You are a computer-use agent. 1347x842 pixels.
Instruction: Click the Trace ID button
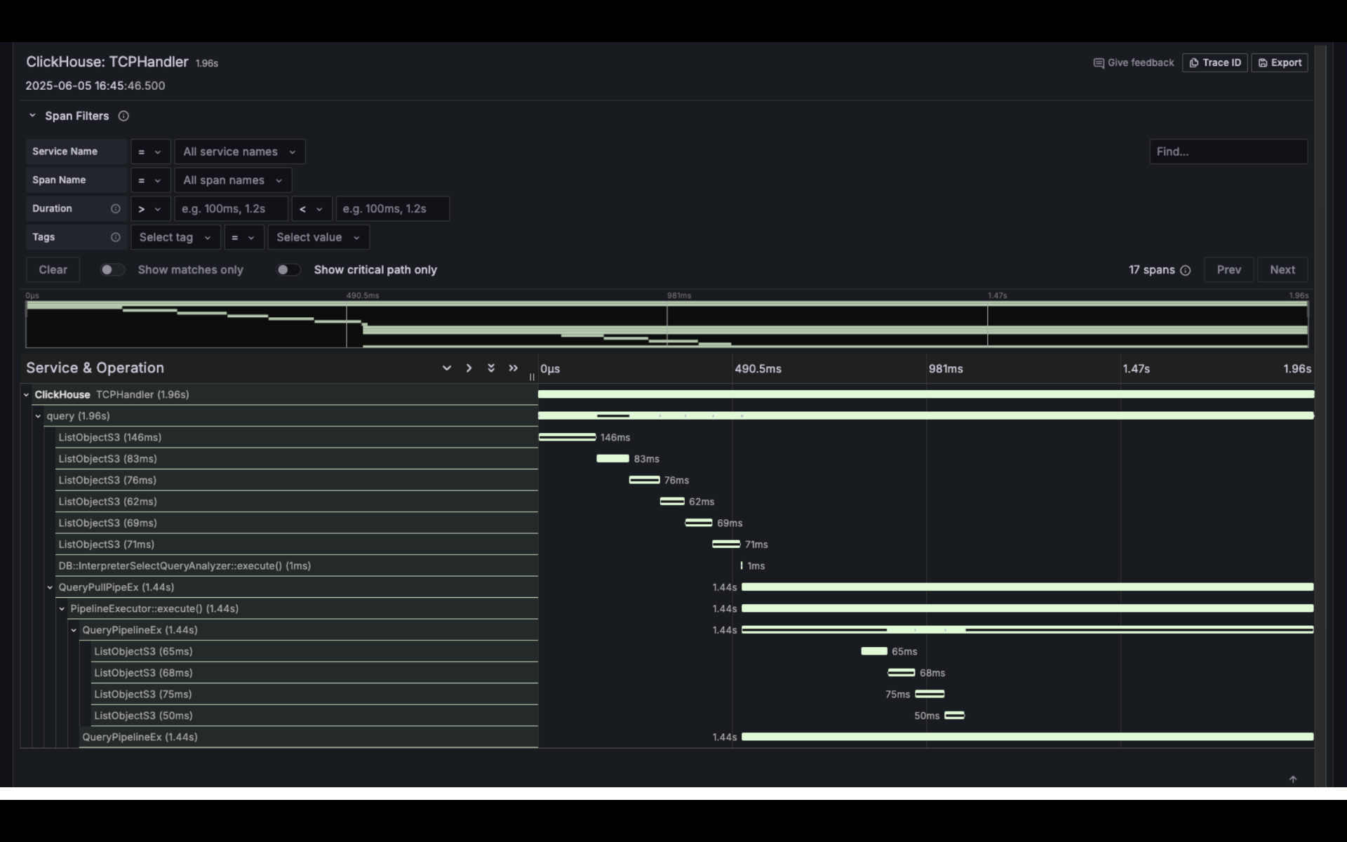coord(1214,62)
